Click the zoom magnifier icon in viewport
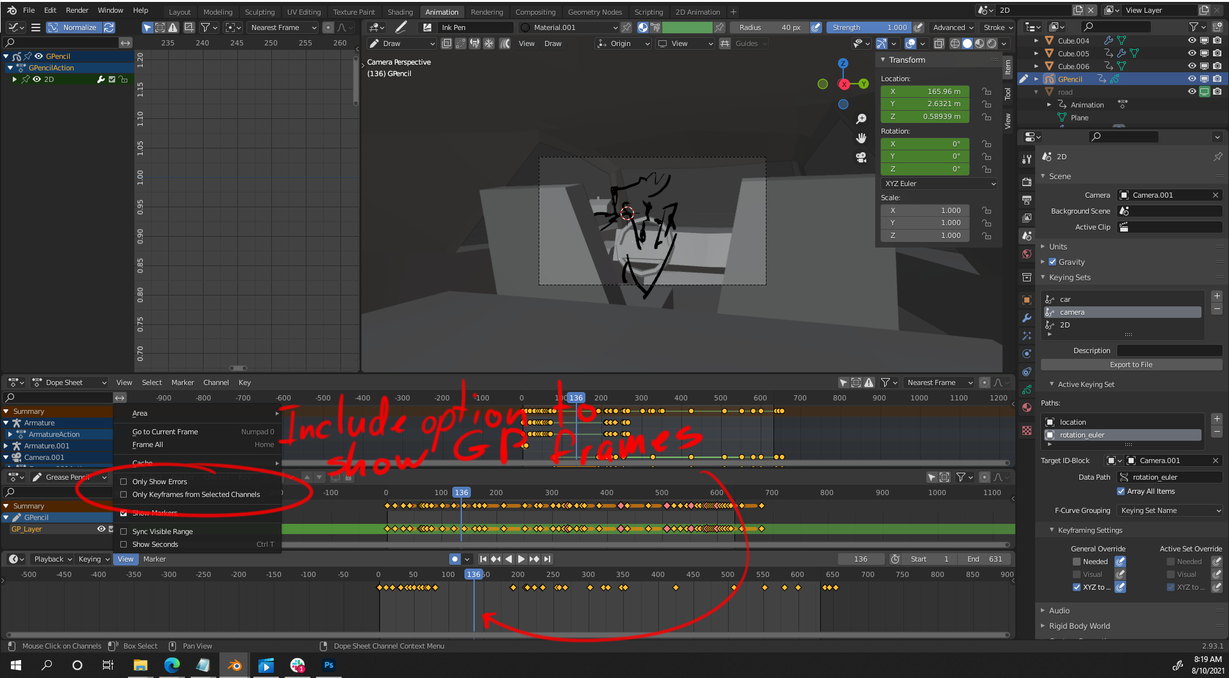Screen dimensions: 1229x678 pos(861,119)
